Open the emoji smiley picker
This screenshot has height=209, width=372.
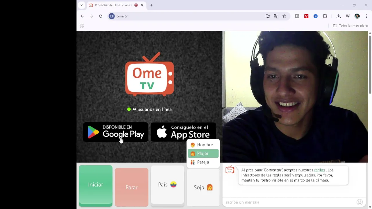[360, 202]
